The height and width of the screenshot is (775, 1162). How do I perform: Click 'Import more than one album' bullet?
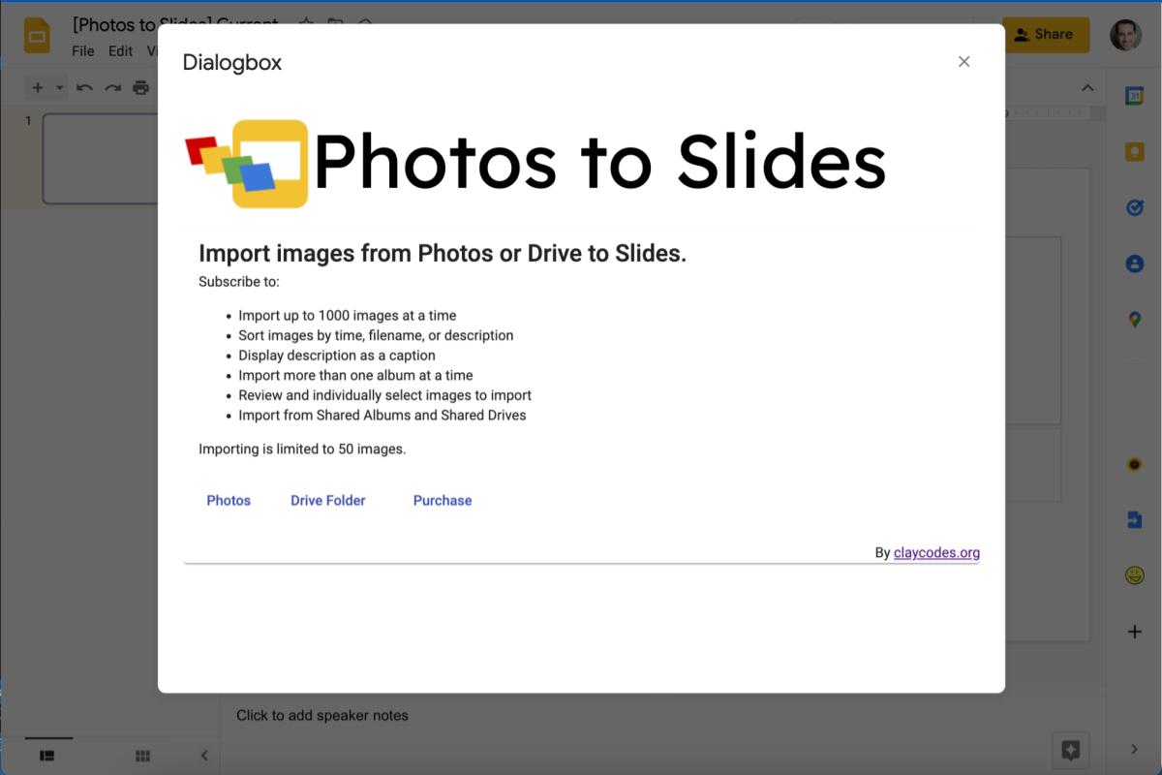[355, 375]
